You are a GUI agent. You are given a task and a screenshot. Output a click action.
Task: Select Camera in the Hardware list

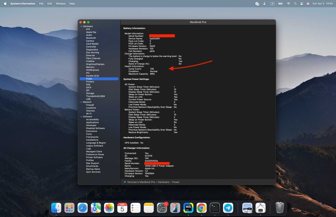90,41
